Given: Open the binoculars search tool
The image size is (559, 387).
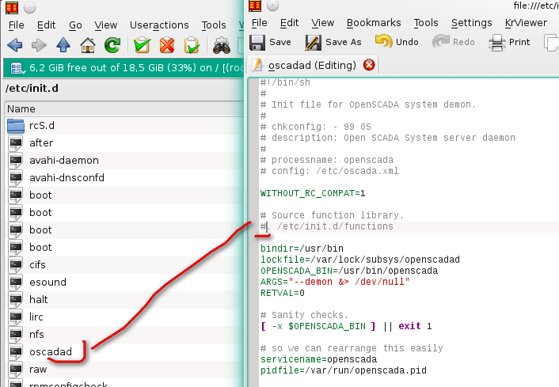Looking at the screenshot, I should pyautogui.click(x=222, y=44).
